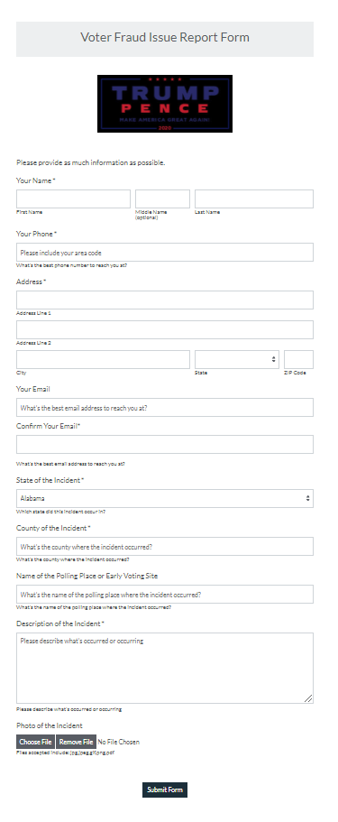This screenshot has height=822, width=338.
Task: Click the First Name input field
Action: pyautogui.click(x=73, y=199)
